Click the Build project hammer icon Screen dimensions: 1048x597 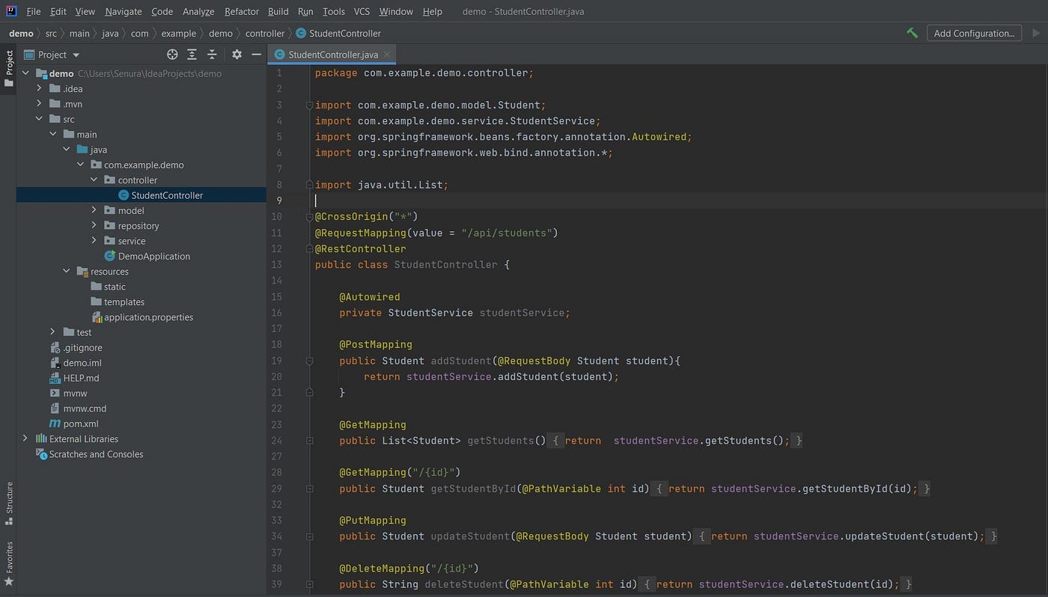coord(912,33)
